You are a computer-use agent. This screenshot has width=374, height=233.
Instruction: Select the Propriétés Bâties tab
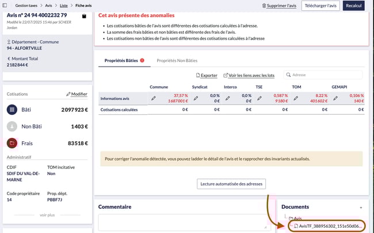pyautogui.click(x=120, y=60)
